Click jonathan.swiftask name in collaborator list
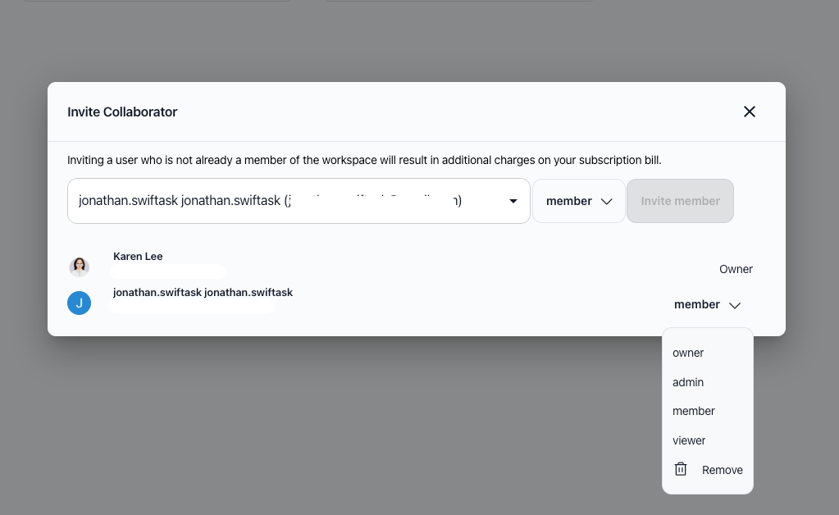The width and height of the screenshot is (839, 515). (203, 293)
